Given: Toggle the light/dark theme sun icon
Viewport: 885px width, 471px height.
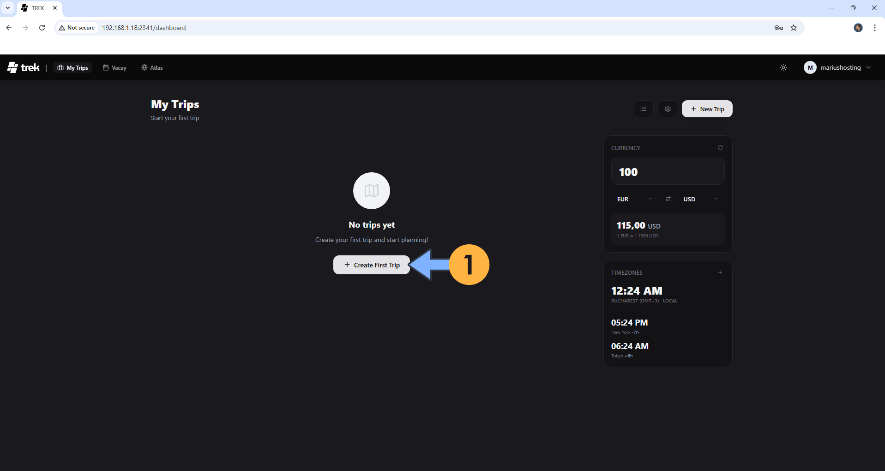Looking at the screenshot, I should (783, 67).
